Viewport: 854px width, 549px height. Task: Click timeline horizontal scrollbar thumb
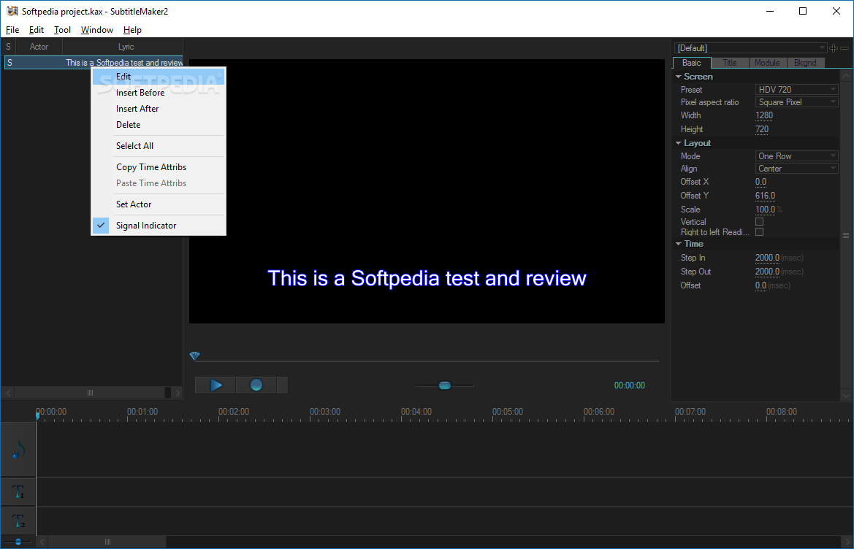(107, 542)
